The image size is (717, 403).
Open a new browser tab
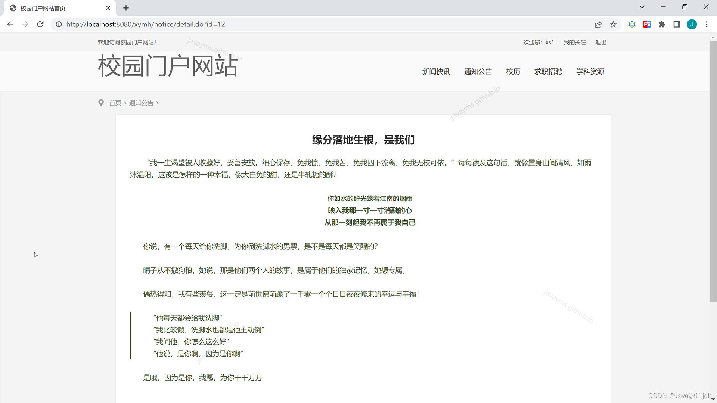[126, 8]
